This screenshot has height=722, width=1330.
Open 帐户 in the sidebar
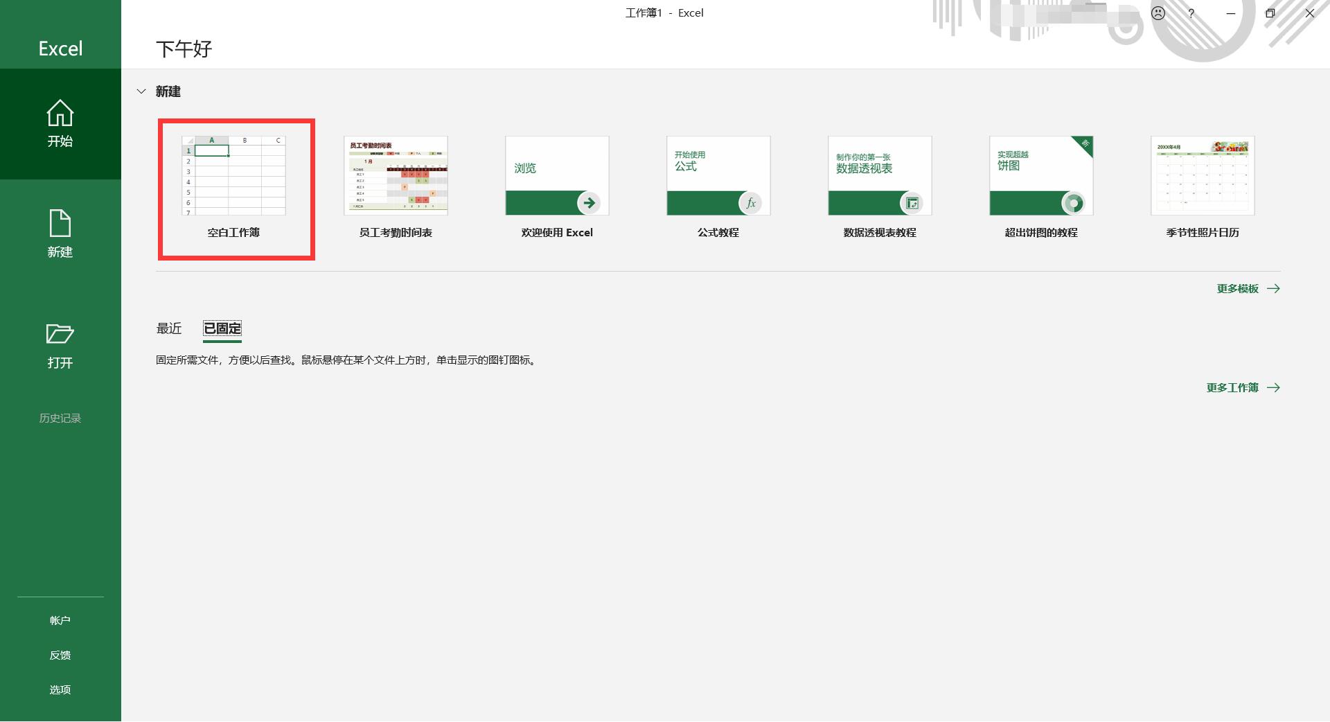click(60, 620)
